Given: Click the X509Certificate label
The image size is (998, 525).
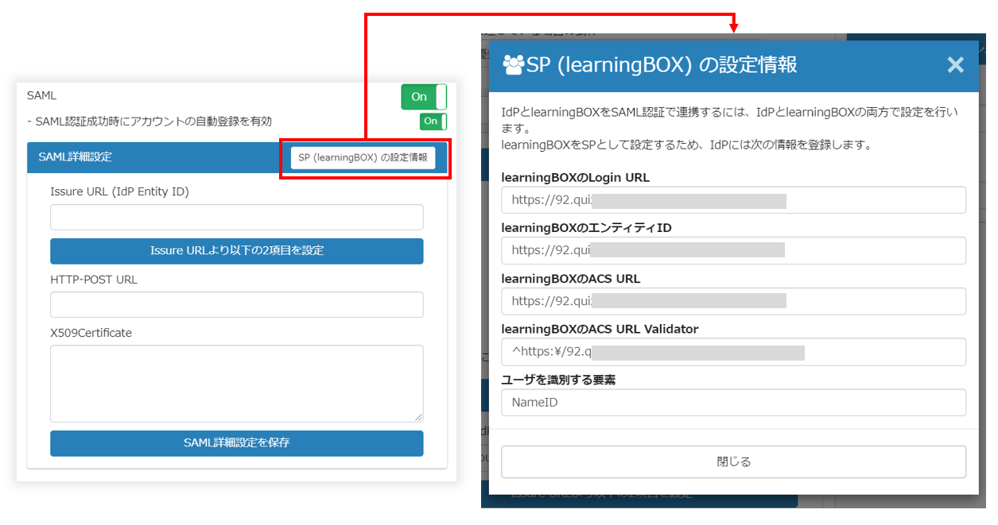Looking at the screenshot, I should click(91, 334).
